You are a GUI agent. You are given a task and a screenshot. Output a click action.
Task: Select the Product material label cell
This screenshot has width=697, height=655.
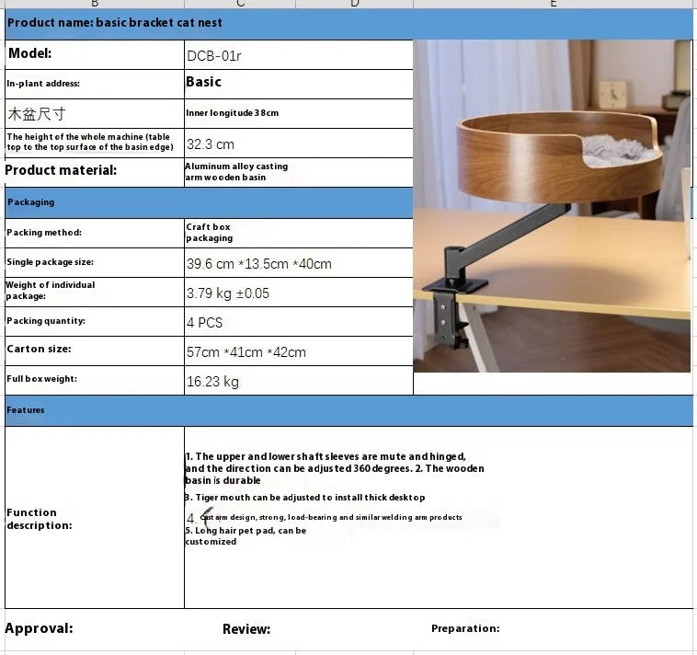tap(94, 170)
